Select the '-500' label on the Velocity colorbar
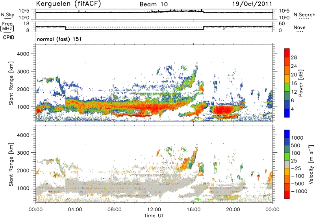The image size is (315, 218). point(298,183)
